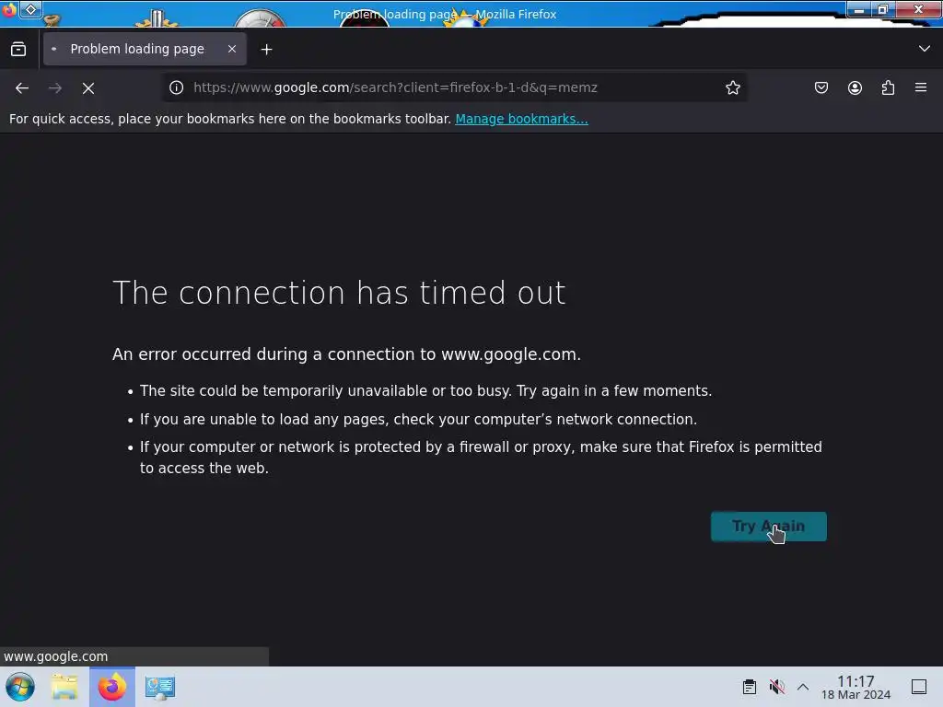Open the Start menu orb

pos(20,687)
